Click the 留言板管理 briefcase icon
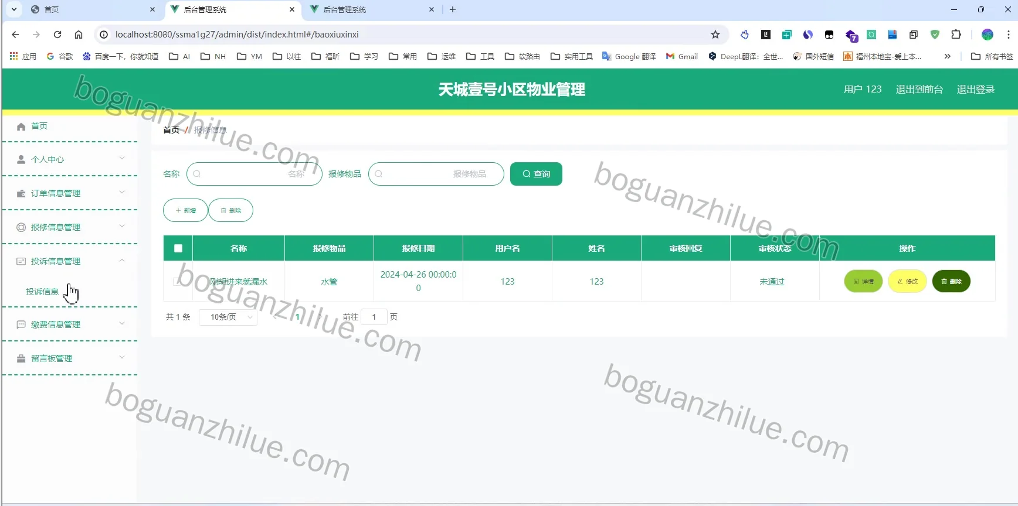This screenshot has height=506, width=1018. point(21,358)
